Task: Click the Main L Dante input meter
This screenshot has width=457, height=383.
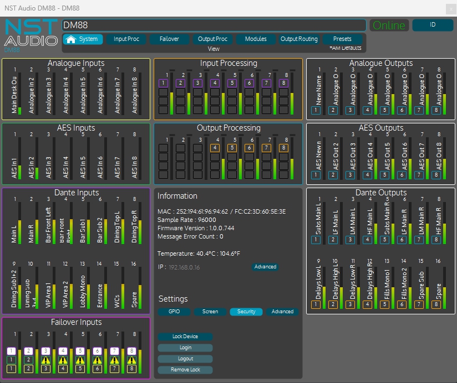Action: [20, 224]
